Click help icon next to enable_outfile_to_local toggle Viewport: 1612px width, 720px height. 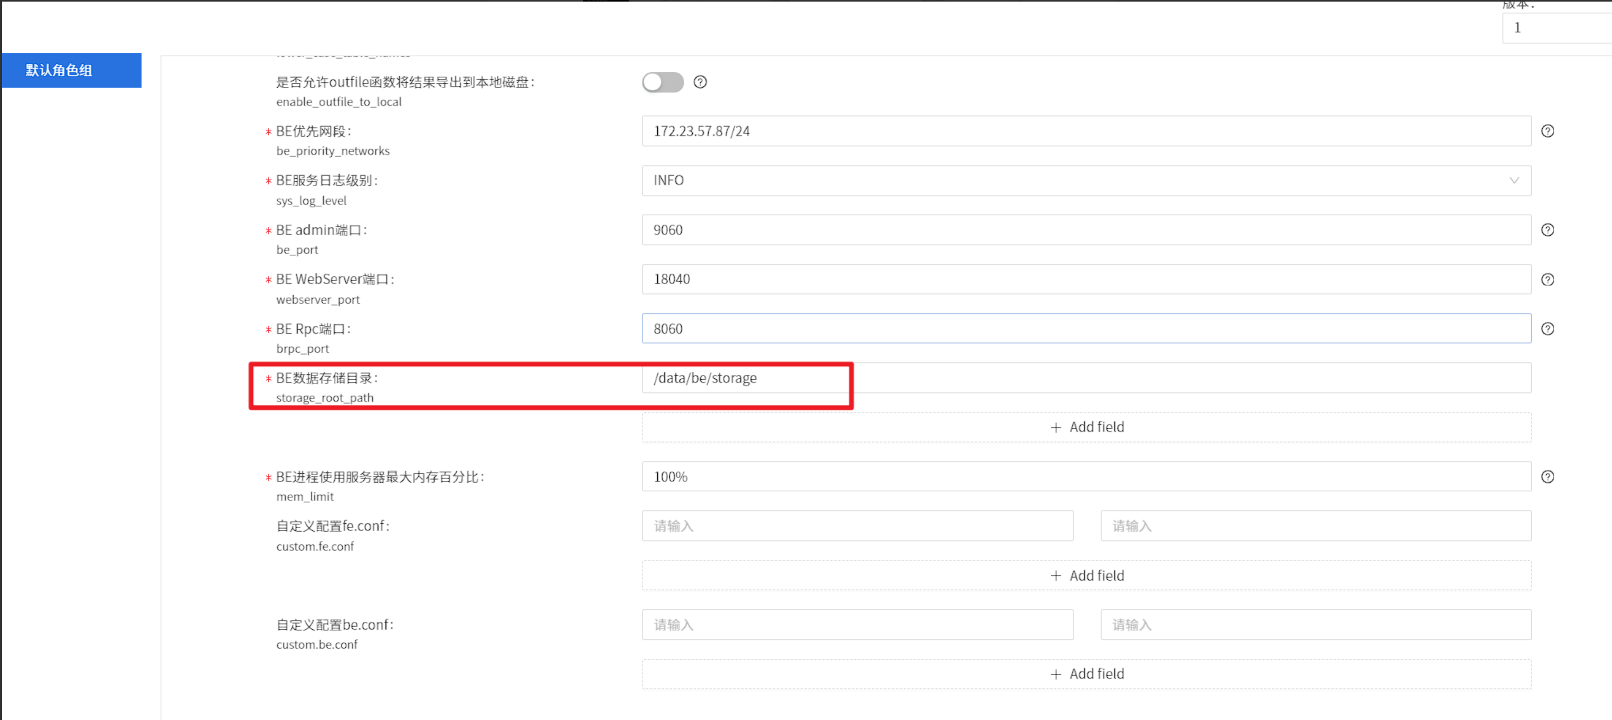pyautogui.click(x=700, y=82)
